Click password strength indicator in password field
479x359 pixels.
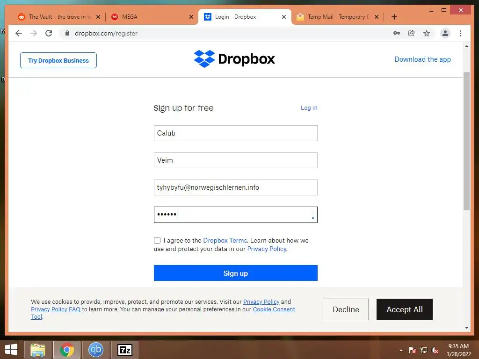tap(313, 215)
